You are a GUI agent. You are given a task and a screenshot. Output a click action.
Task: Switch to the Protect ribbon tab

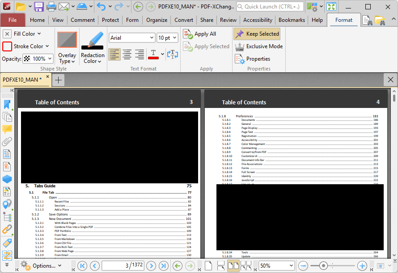pos(110,20)
